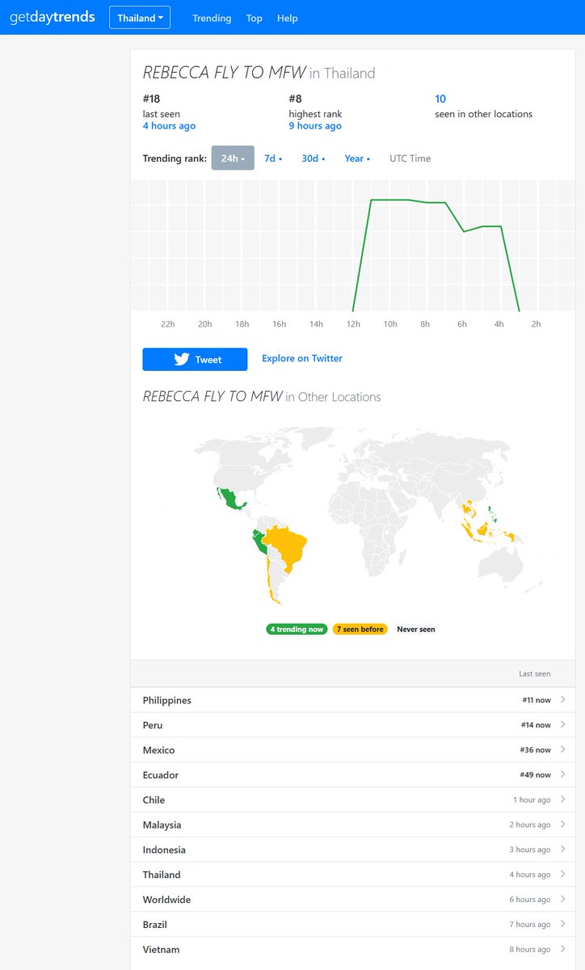Click the 'Never seen' legend badge

tap(416, 629)
